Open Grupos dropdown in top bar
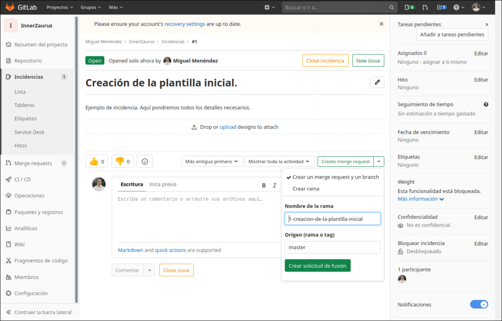The height and width of the screenshot is (321, 502). 91,7
